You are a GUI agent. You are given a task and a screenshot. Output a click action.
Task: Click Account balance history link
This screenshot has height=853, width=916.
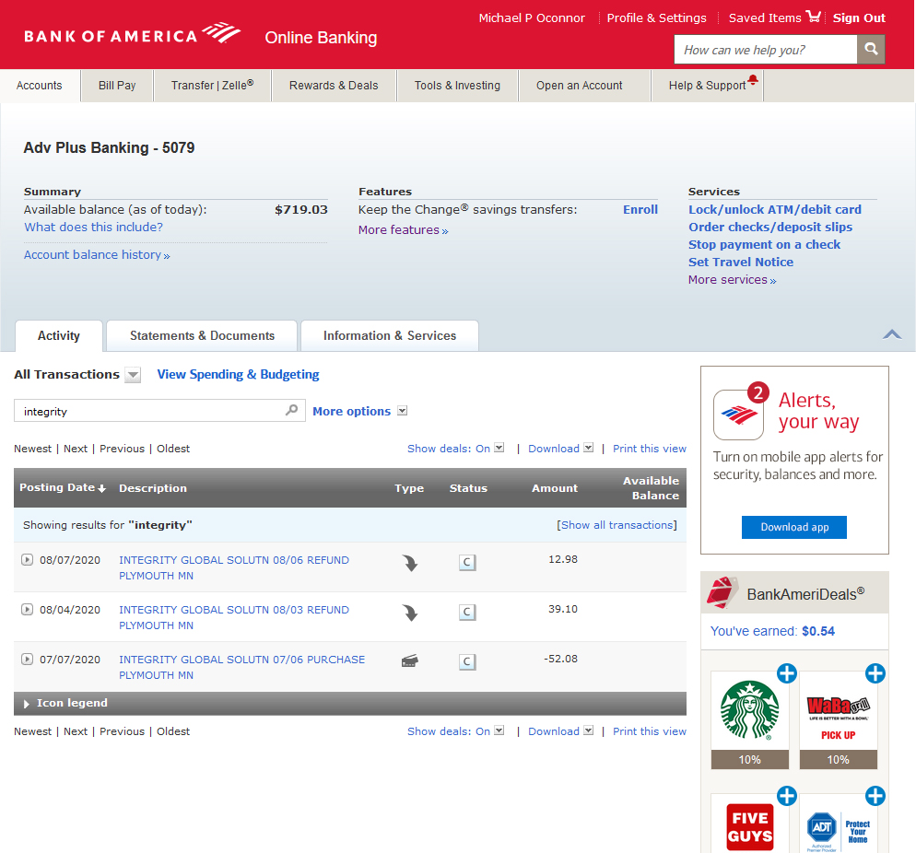(x=97, y=254)
